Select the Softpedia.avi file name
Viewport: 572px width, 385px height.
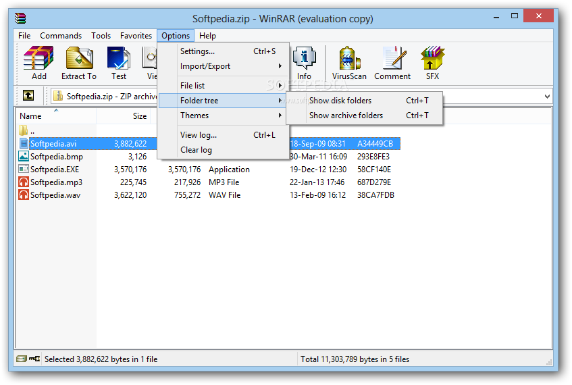pyautogui.click(x=53, y=143)
